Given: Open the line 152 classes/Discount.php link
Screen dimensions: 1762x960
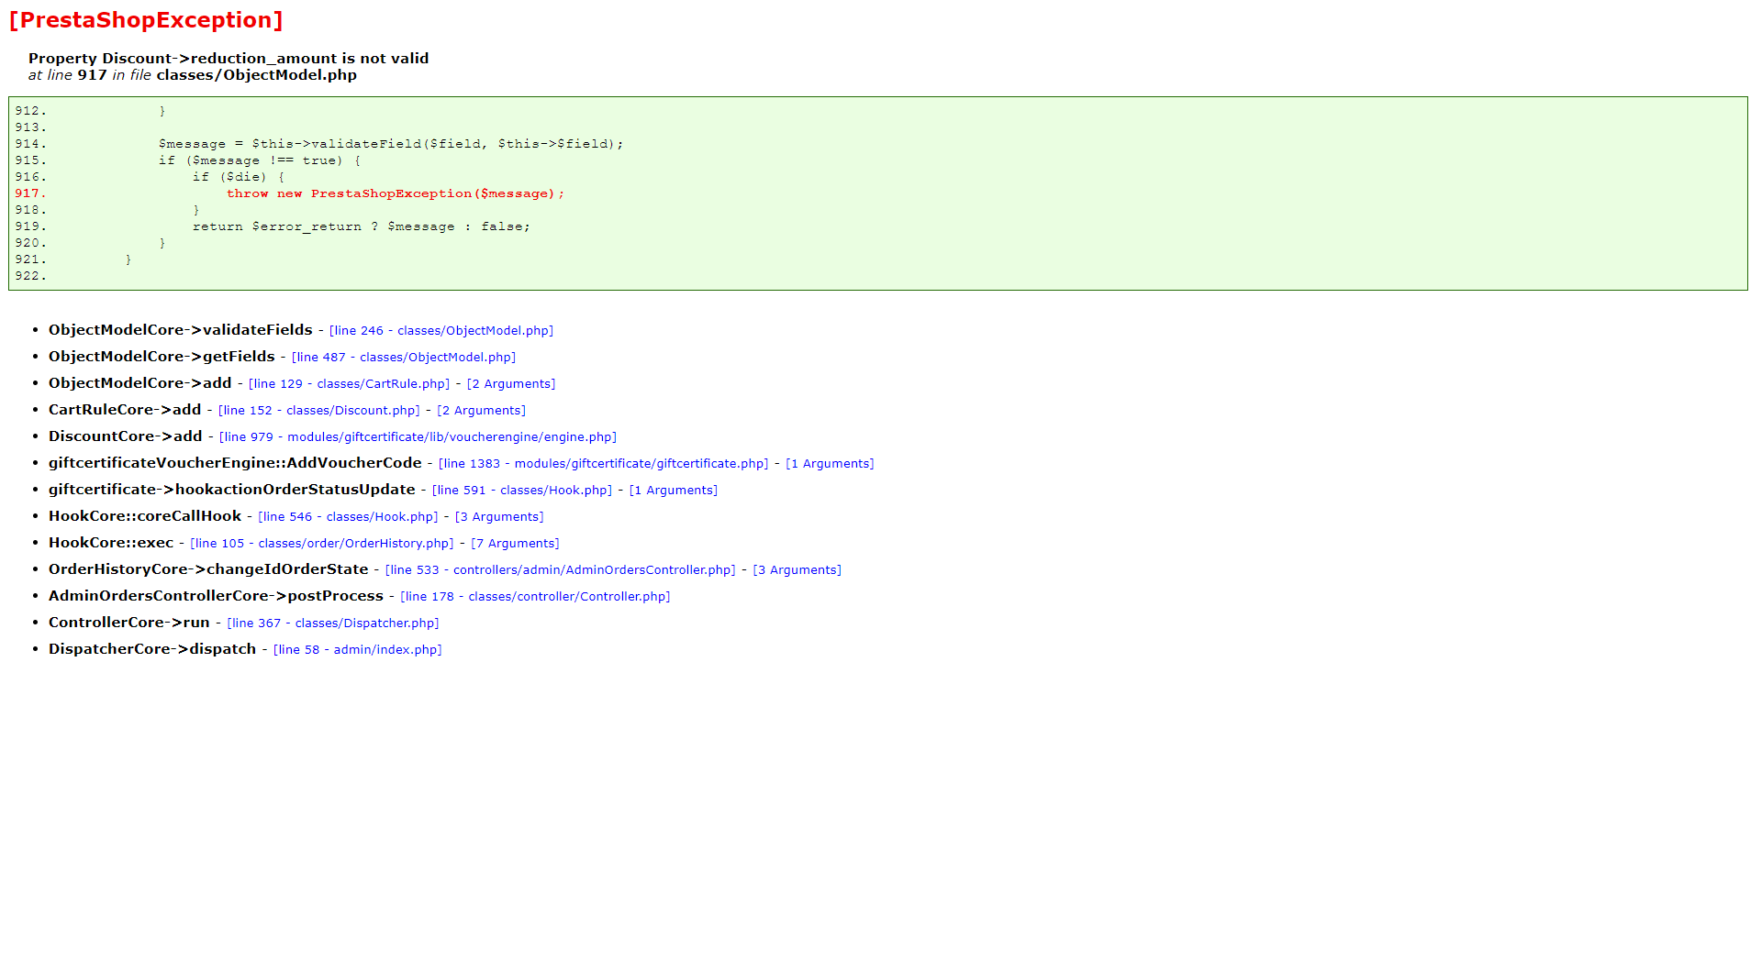Looking at the screenshot, I should pyautogui.click(x=319, y=411).
